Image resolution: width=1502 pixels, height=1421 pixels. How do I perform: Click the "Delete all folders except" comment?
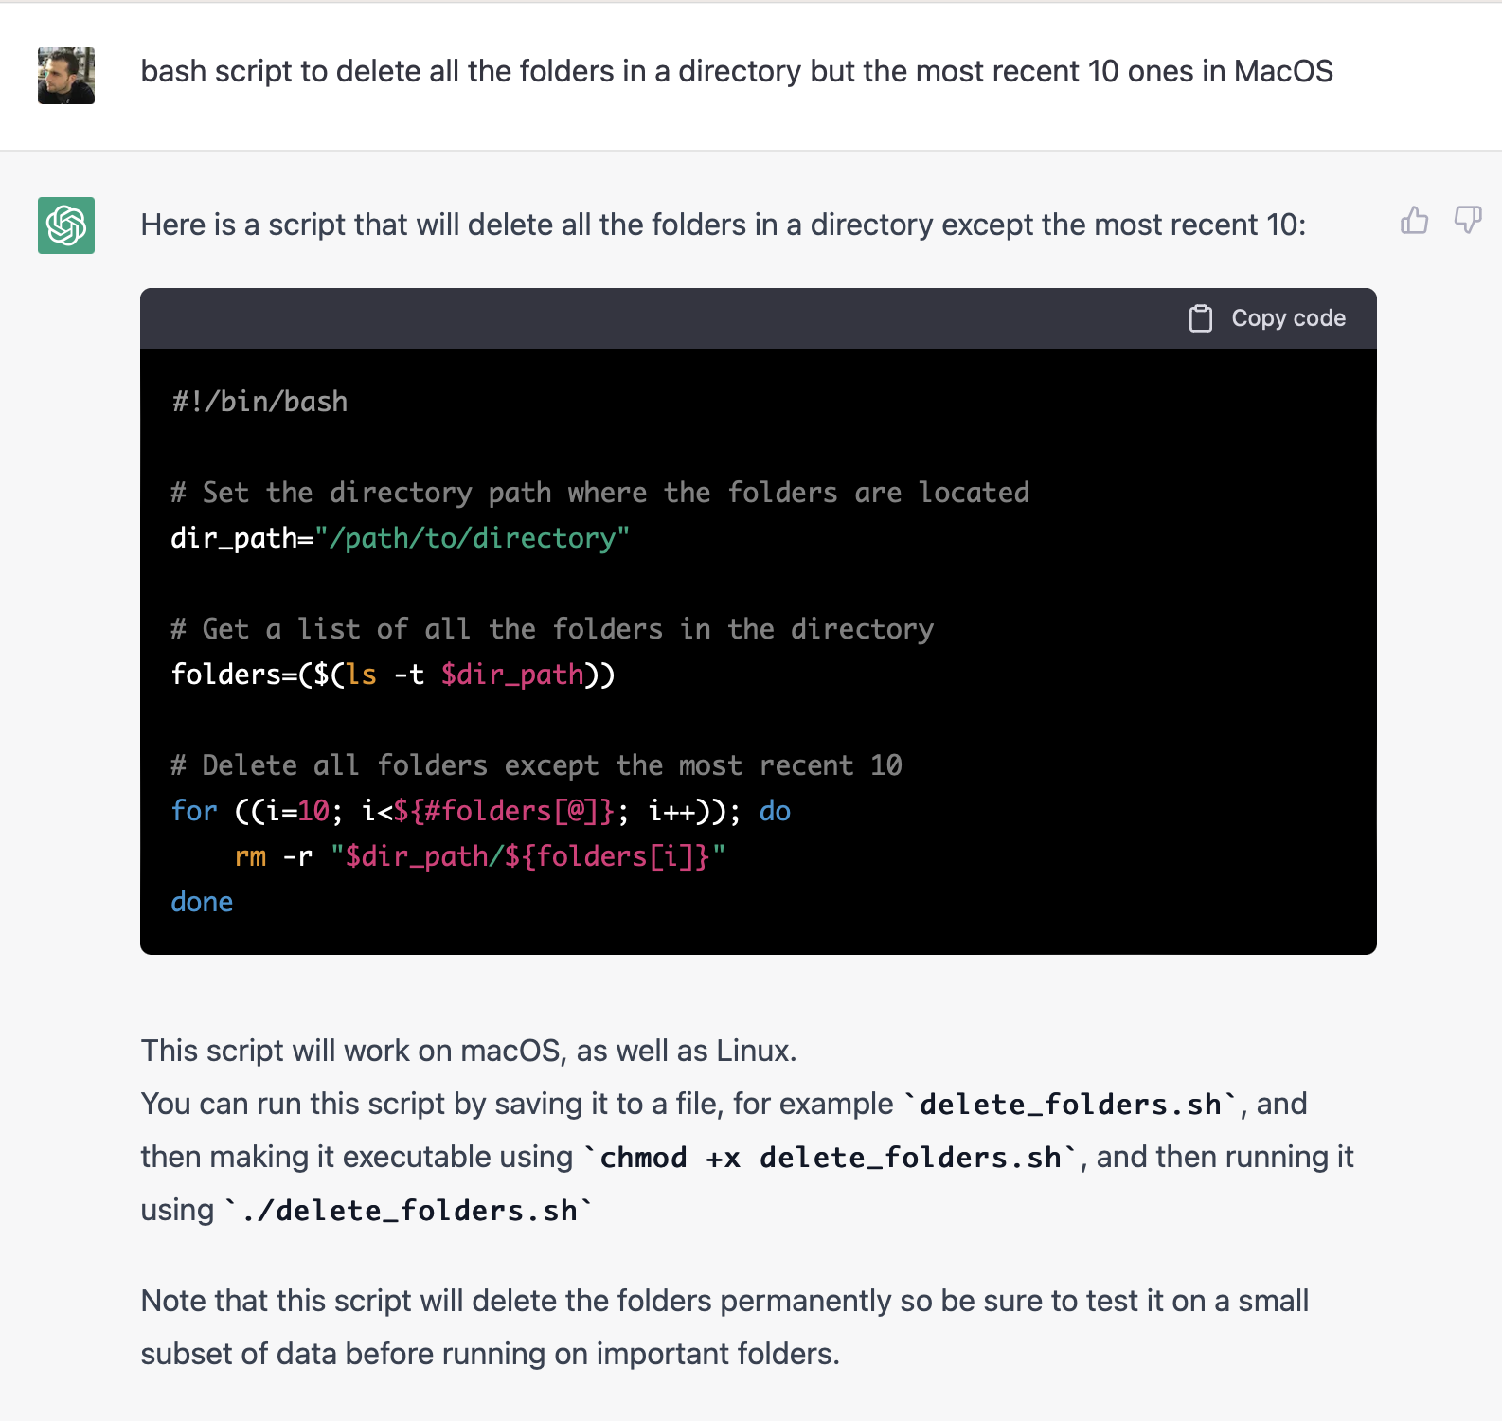pos(536,765)
